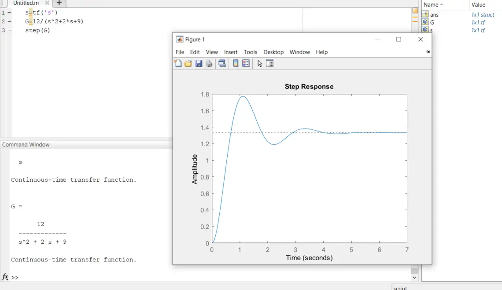Close the Untitled.m tab
Image resolution: width=502 pixels, height=290 pixels.
click(x=47, y=3)
